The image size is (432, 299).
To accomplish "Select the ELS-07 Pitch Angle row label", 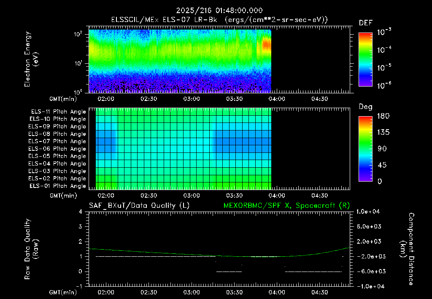I will click(57, 141).
